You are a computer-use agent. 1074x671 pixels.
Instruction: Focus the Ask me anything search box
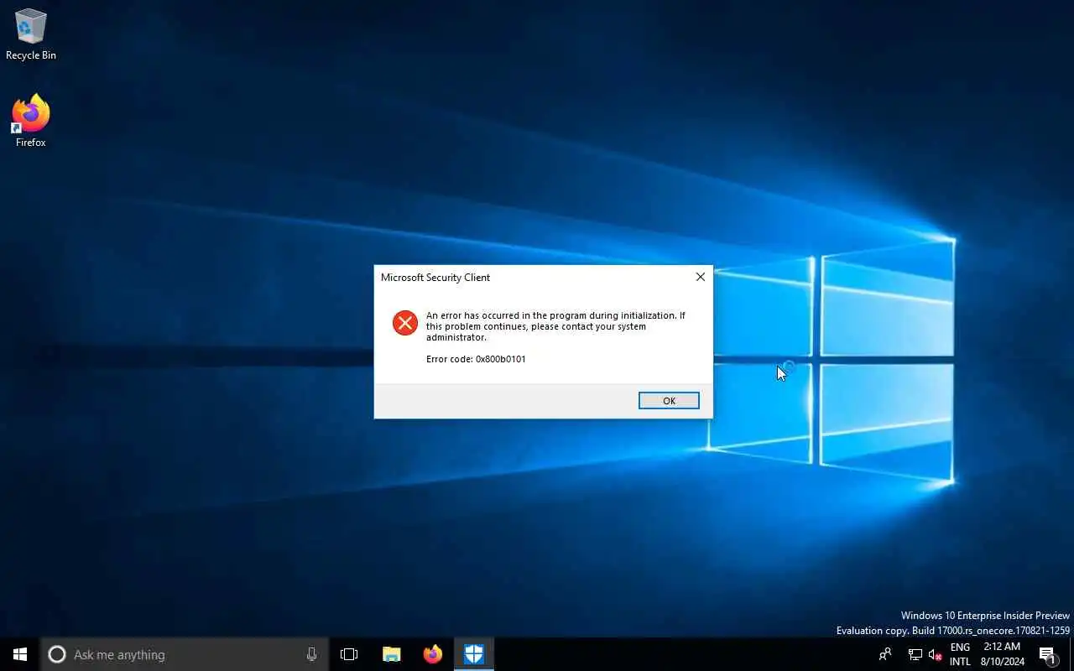(x=185, y=654)
